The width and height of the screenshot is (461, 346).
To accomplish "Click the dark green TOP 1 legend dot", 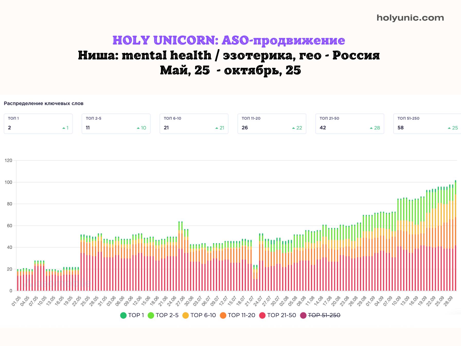I will (x=123, y=315).
